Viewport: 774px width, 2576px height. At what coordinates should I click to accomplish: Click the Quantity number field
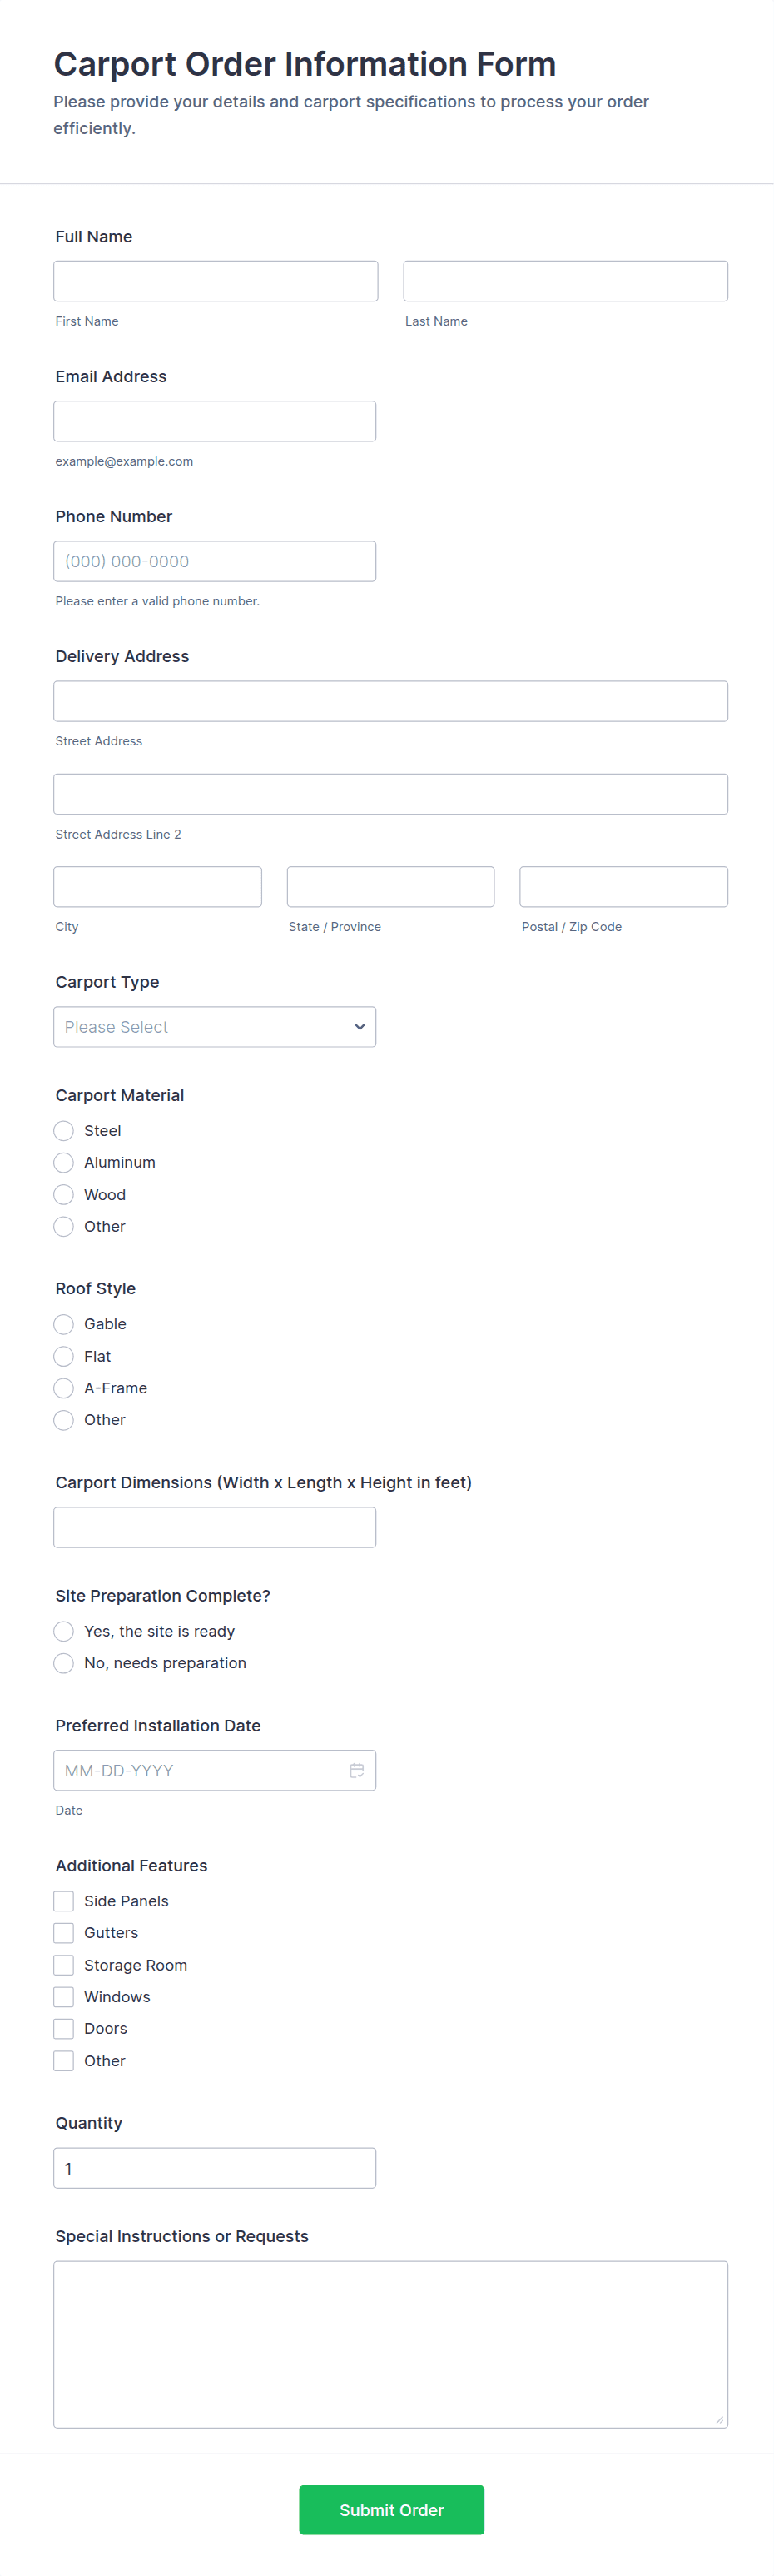(215, 2168)
